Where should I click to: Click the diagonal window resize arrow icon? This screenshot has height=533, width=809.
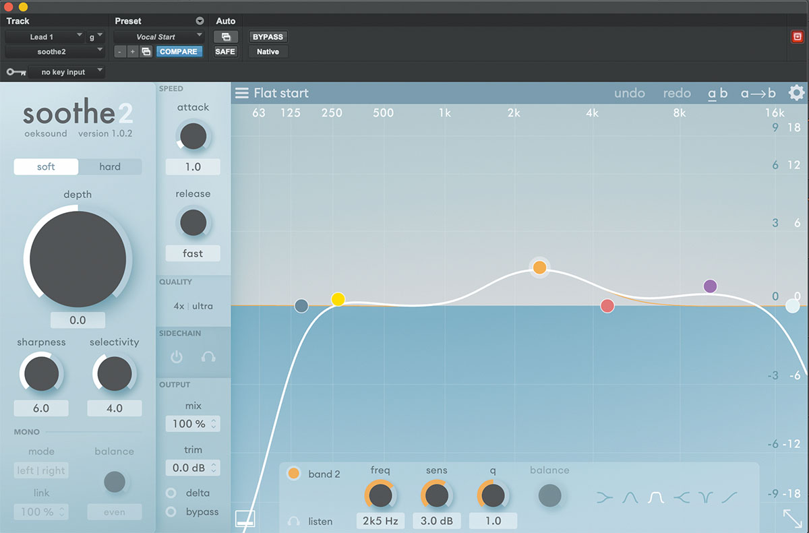[792, 518]
